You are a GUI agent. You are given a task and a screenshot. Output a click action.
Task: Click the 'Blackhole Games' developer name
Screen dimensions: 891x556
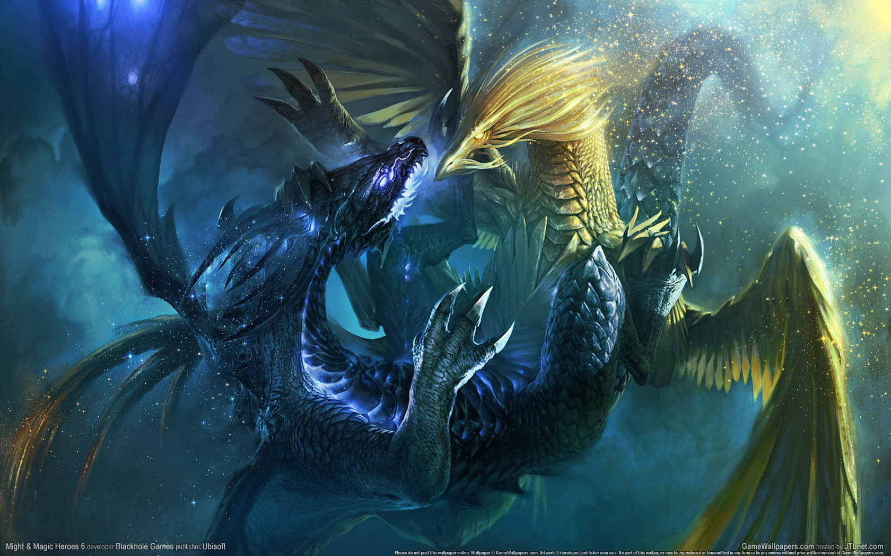(x=145, y=546)
